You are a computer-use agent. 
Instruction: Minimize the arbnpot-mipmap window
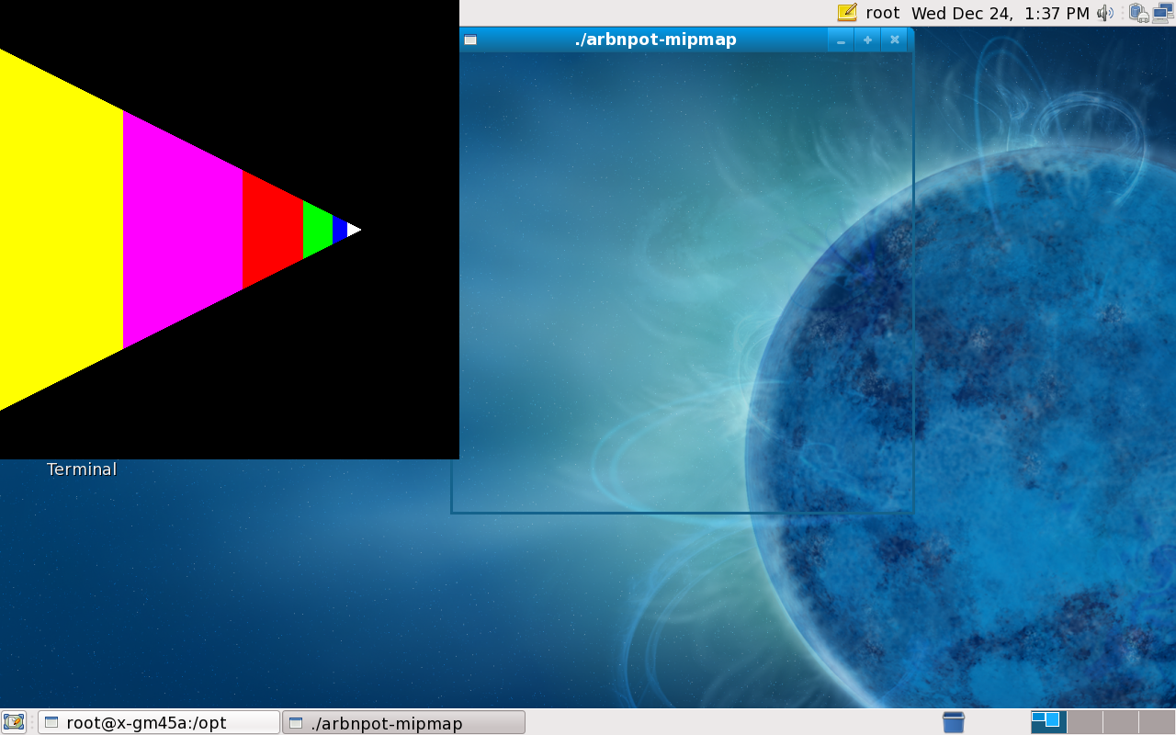(x=841, y=40)
